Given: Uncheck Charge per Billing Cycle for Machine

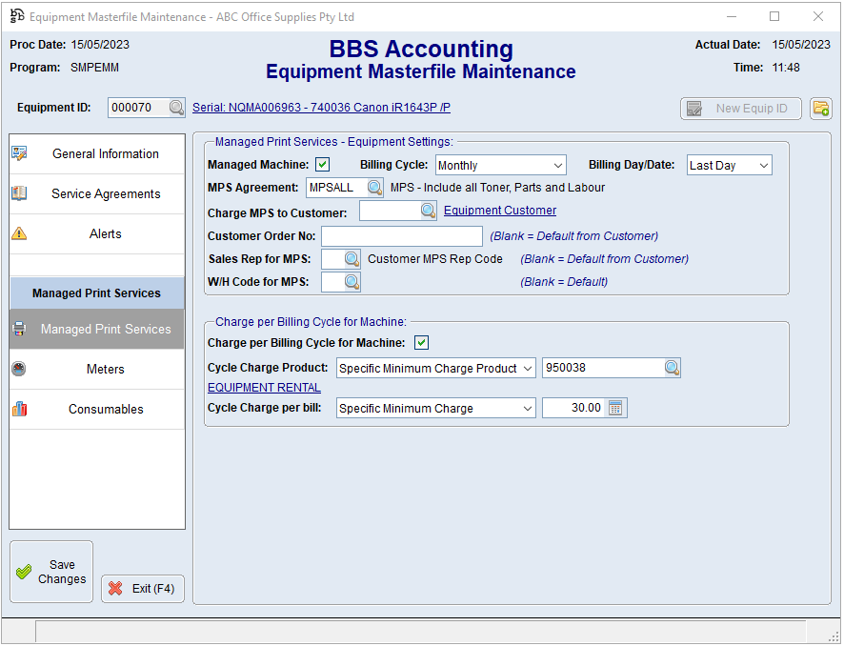Looking at the screenshot, I should pos(421,343).
